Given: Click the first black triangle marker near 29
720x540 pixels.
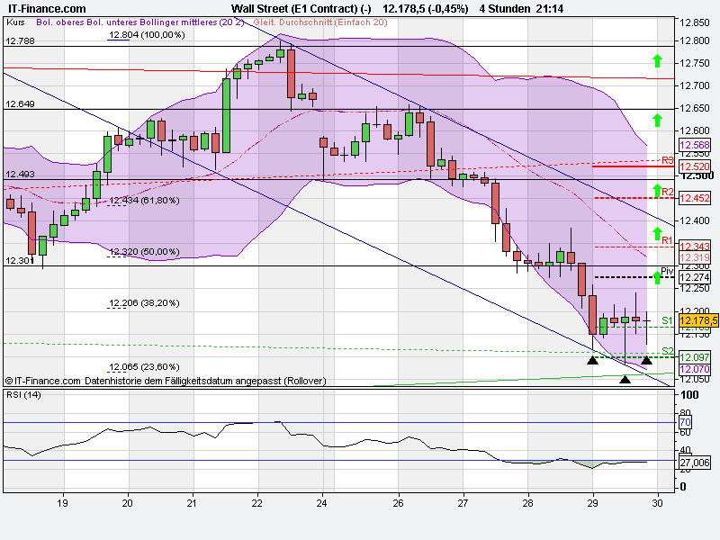Looking at the screenshot, I should [593, 360].
